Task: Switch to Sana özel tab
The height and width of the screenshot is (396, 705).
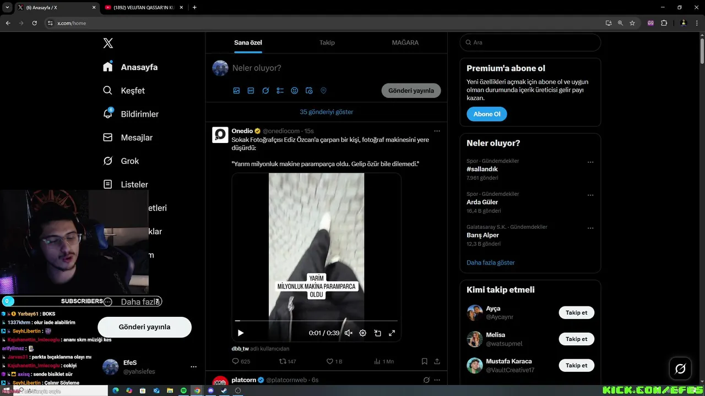Action: click(x=248, y=42)
